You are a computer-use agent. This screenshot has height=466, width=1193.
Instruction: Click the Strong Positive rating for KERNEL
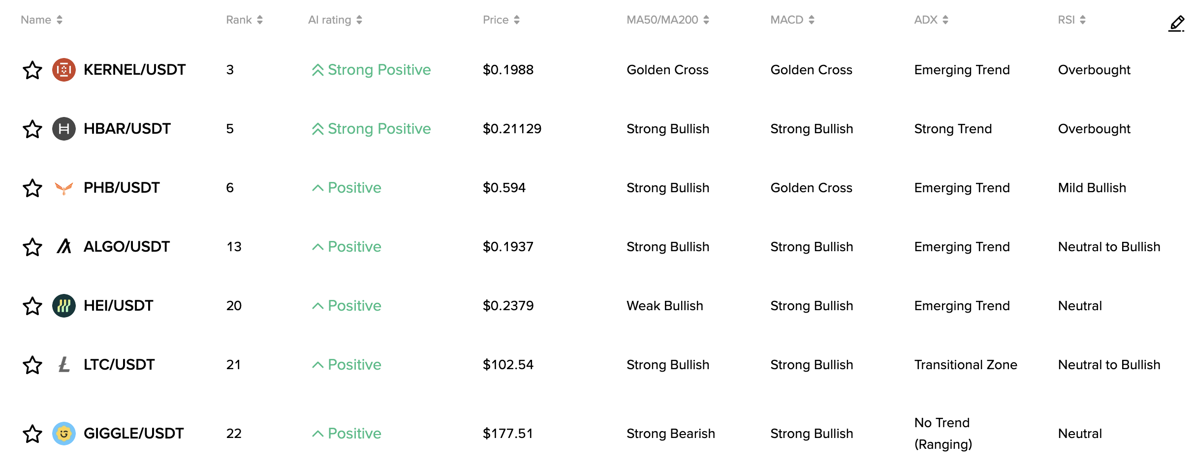[372, 70]
